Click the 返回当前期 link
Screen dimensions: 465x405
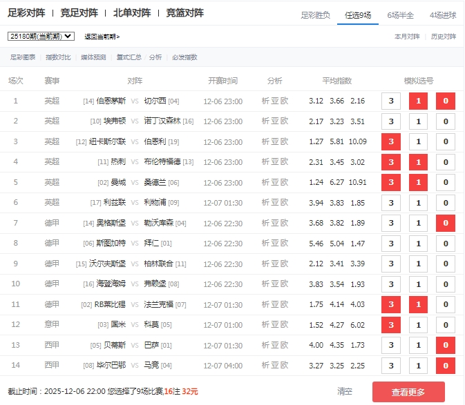click(102, 37)
